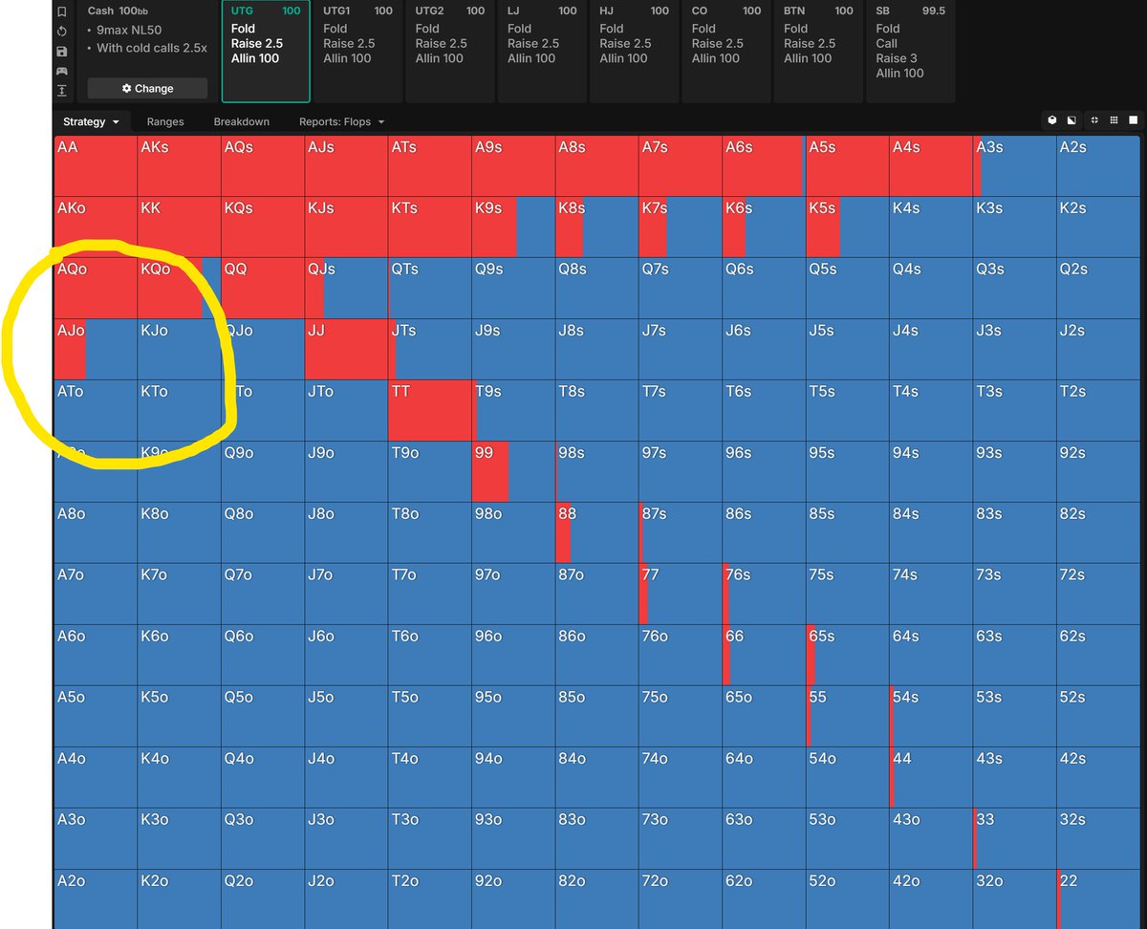Click the T8o hand cell
The height and width of the screenshot is (929, 1147).
point(430,533)
